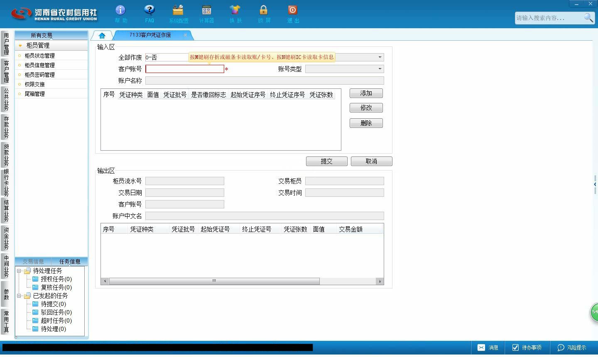Select the 所有交易 header tab
The height and width of the screenshot is (357, 598).
42,35
